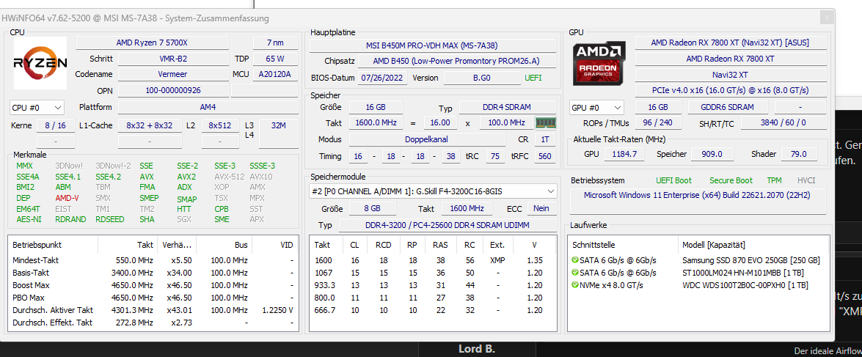Click the GPU clock value 1184.7
The width and height of the screenshot is (862, 357).
pyautogui.click(x=624, y=155)
